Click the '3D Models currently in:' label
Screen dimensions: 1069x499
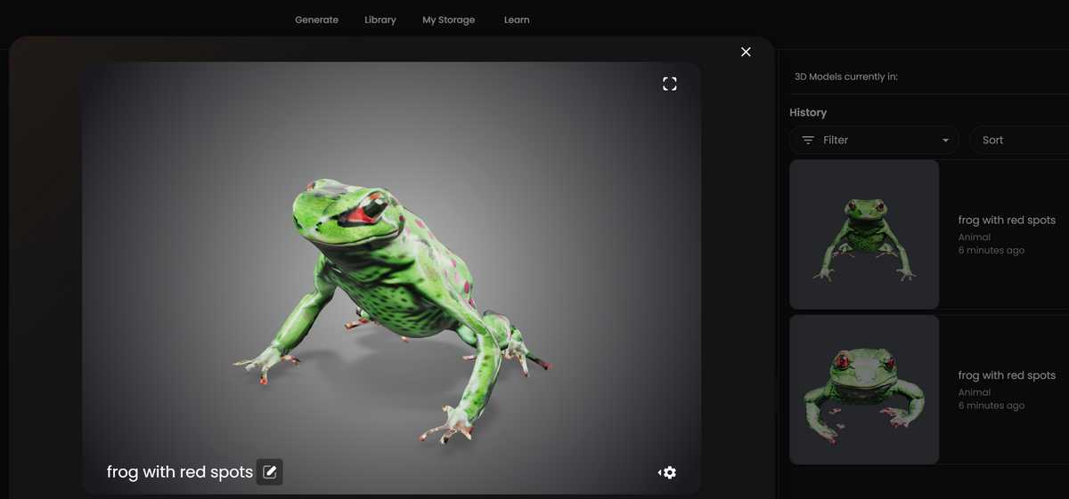tap(846, 76)
